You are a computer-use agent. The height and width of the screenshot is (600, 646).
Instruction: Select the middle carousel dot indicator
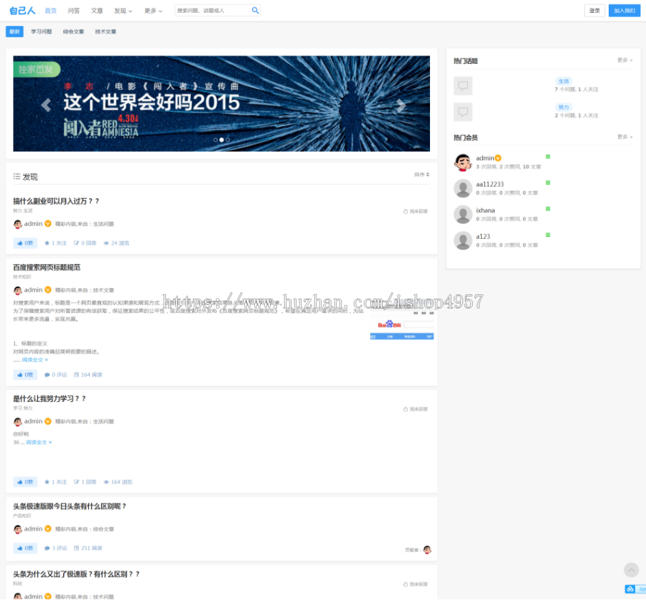tap(222, 140)
